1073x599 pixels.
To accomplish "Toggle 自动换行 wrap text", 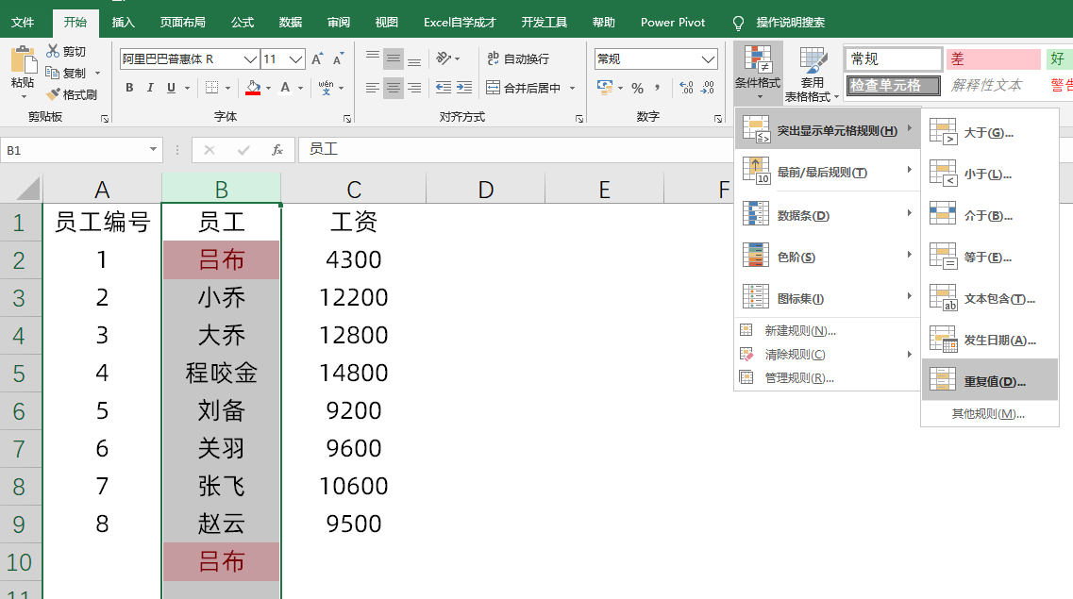I will pos(518,58).
